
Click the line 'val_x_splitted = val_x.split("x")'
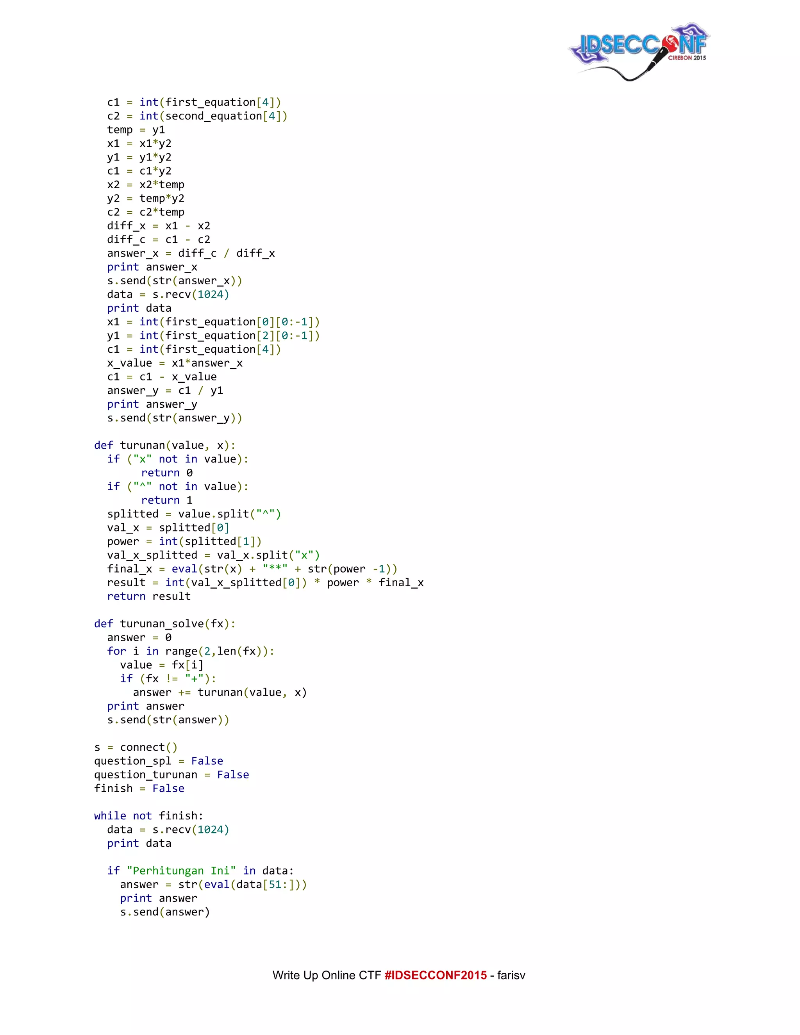click(213, 555)
